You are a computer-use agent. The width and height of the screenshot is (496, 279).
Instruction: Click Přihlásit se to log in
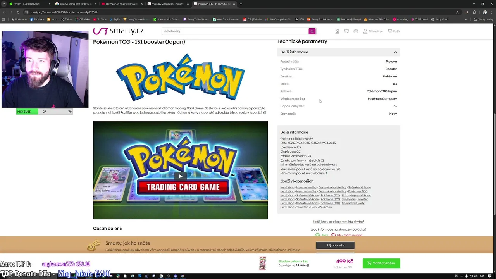(x=373, y=31)
